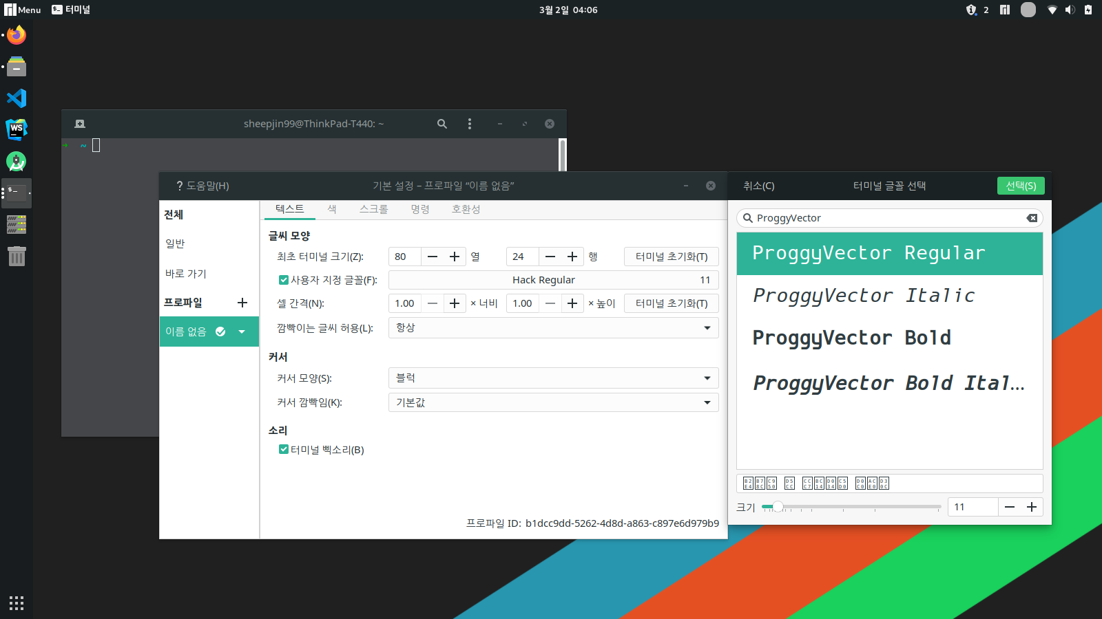1102x619 pixels.
Task: Click the new tab icon in terminal window
Action: click(x=80, y=124)
